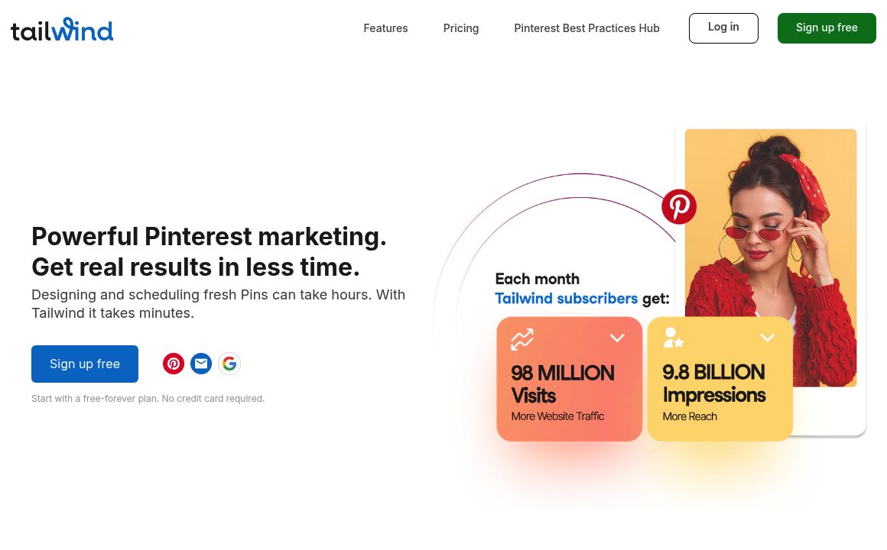Click the green Sign up free button
The height and width of the screenshot is (550, 887).
827,28
